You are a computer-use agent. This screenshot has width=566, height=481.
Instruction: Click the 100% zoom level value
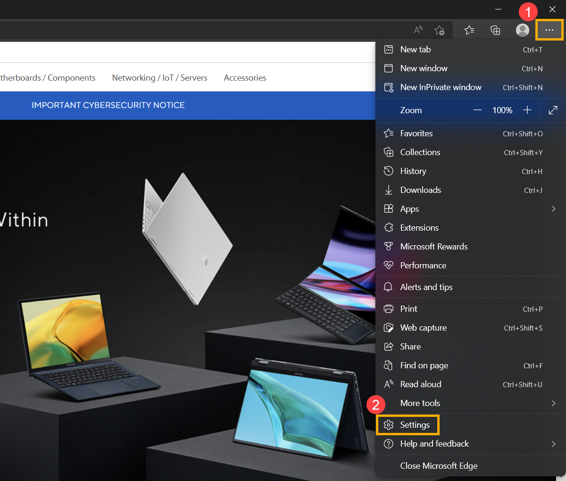[502, 110]
